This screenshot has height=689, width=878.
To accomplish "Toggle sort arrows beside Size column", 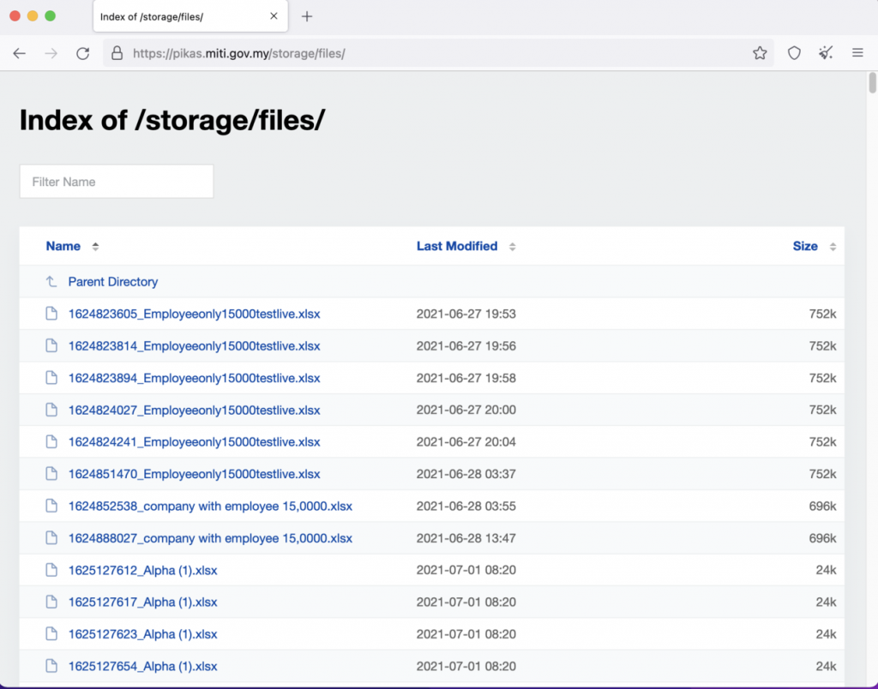I will [832, 247].
